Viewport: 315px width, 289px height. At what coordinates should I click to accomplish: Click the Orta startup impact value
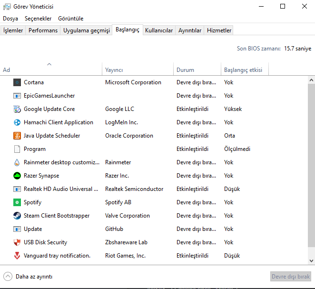229,136
